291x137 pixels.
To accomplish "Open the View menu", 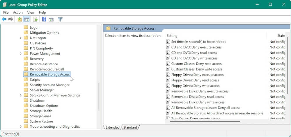I will coord(31,12).
